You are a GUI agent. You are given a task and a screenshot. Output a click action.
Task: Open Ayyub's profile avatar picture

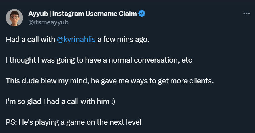coord(14,18)
